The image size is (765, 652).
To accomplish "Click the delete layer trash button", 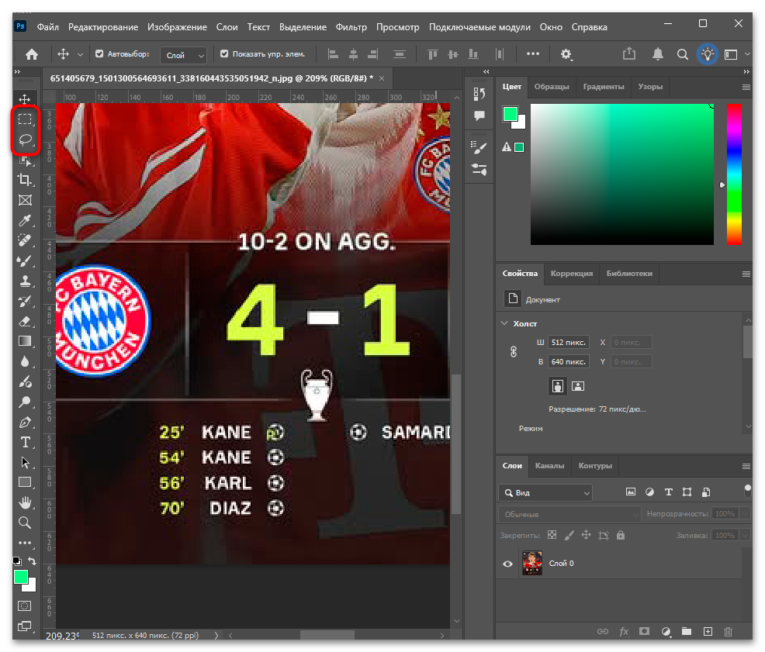I will pyautogui.click(x=728, y=632).
